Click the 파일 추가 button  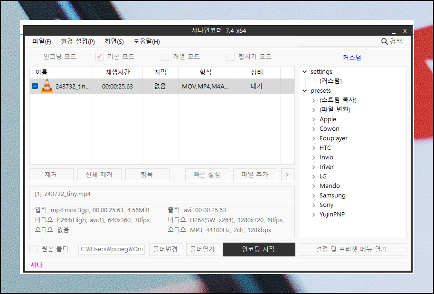(x=255, y=175)
